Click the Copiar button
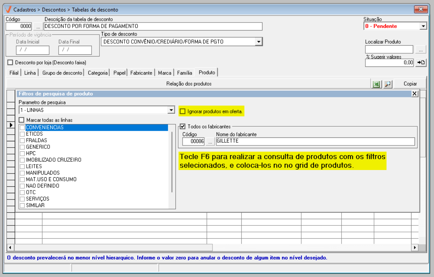 coord(410,84)
